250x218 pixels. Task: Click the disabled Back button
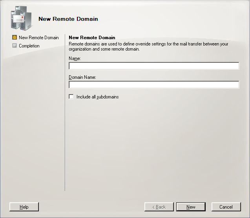tap(159, 207)
